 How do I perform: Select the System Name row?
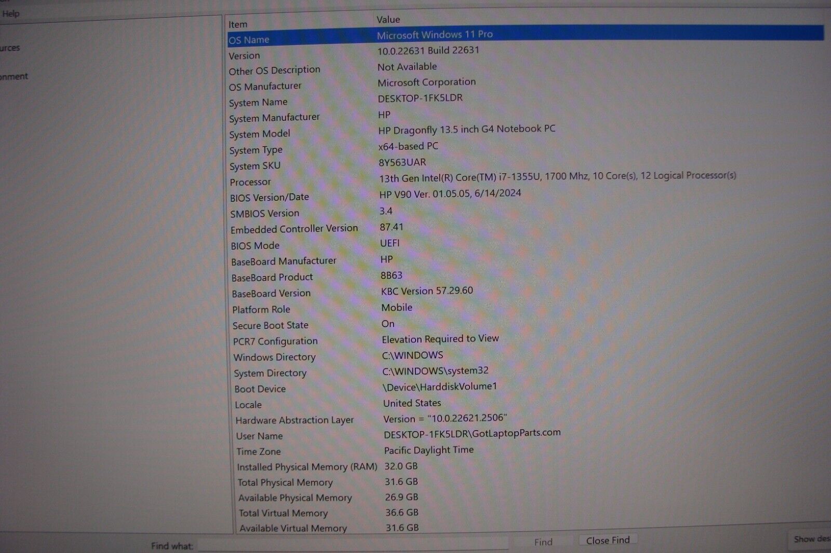point(526,100)
